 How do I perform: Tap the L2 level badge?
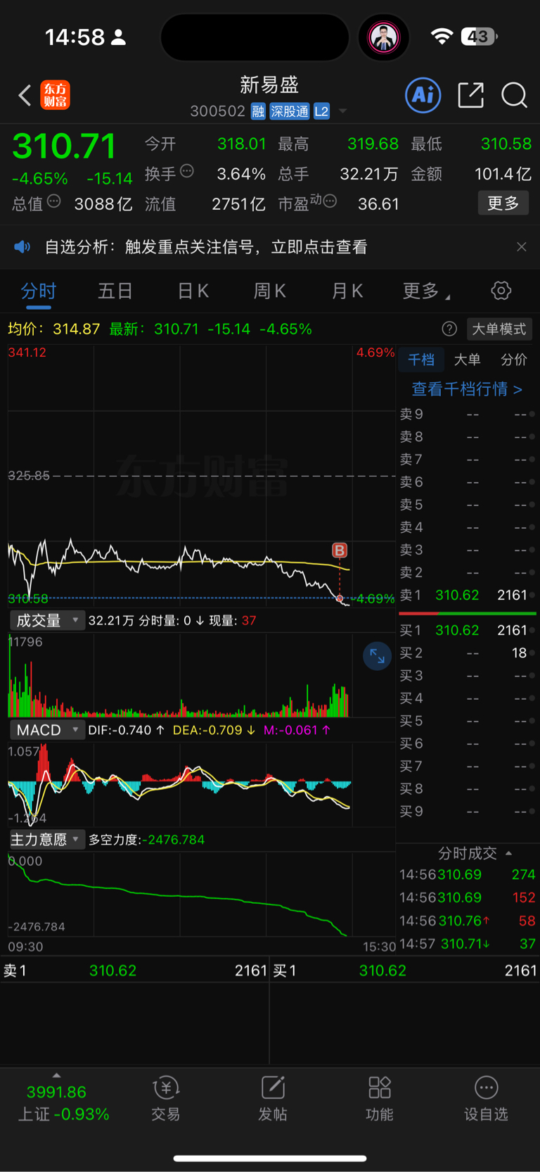[x=321, y=111]
